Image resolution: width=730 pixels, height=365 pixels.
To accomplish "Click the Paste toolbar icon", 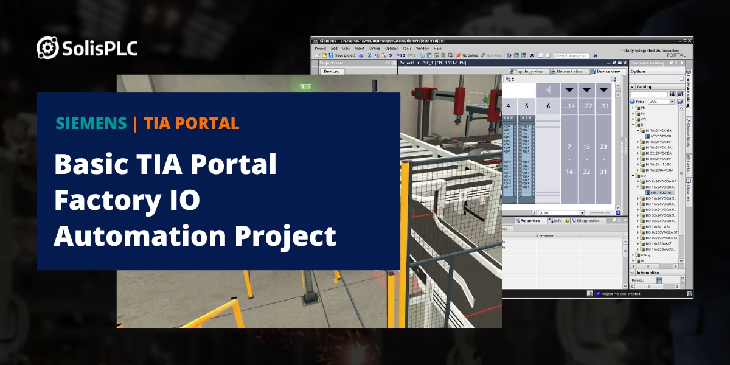I will (x=383, y=55).
